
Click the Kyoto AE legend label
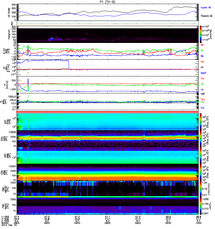pyautogui.click(x=206, y=7)
